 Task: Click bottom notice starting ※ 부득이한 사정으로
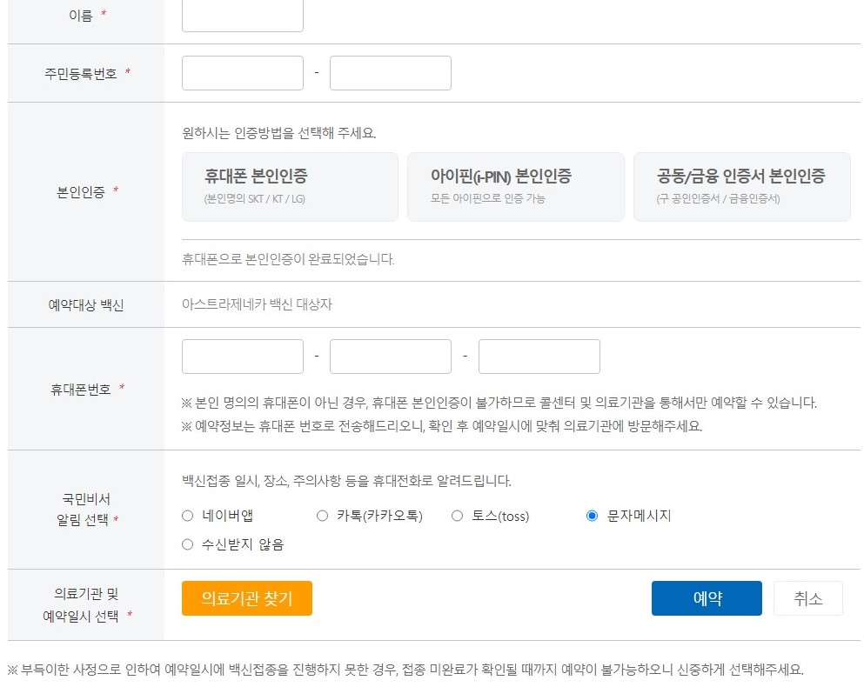[x=405, y=670]
